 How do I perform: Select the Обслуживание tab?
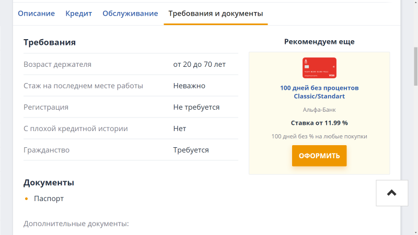click(130, 14)
